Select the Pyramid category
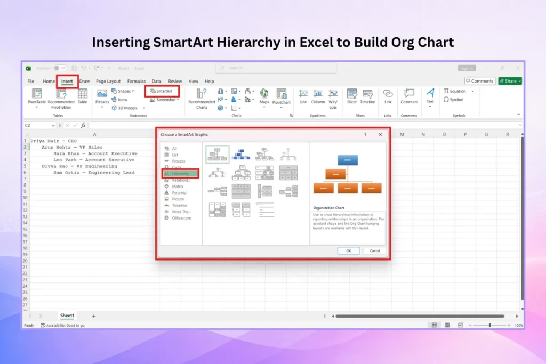The image size is (546, 364). click(x=176, y=193)
